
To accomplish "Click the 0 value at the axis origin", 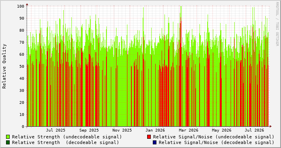I will pos(23,127).
